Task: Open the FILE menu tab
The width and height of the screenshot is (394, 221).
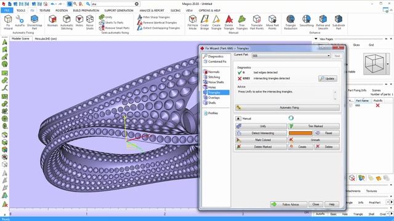Action: pyautogui.click(x=7, y=10)
